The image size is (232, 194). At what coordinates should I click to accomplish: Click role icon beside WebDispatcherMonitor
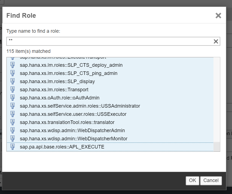(13, 138)
